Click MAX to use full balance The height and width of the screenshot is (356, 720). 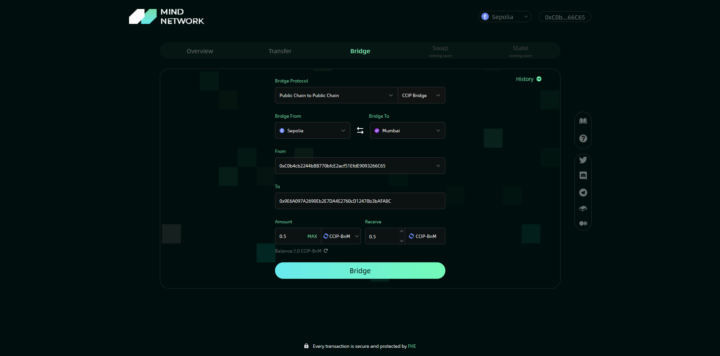click(312, 236)
